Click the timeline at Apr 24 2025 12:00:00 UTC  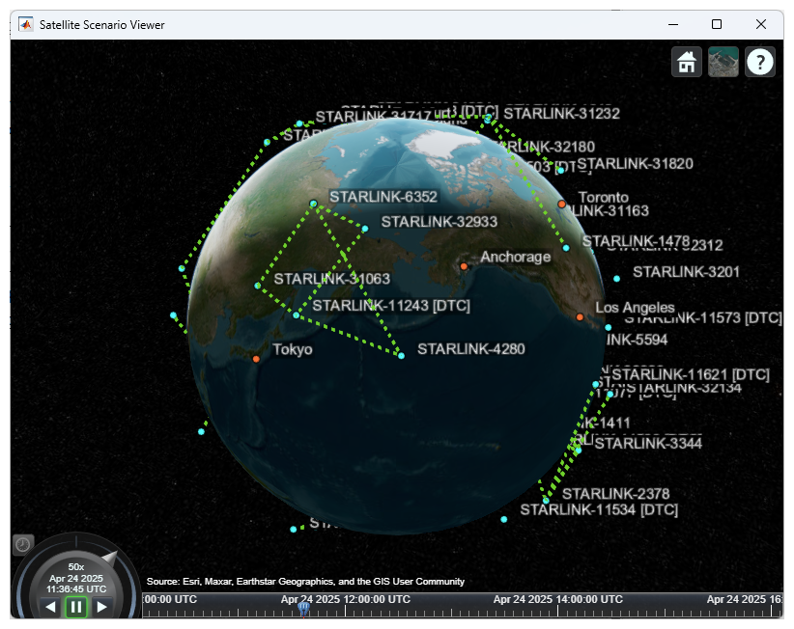[346, 599]
